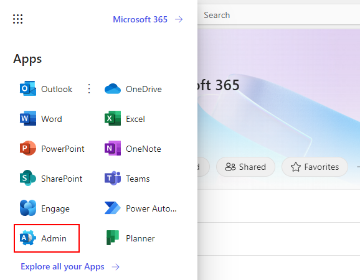
Task: Launch Word from its icon
Action: pos(28,118)
